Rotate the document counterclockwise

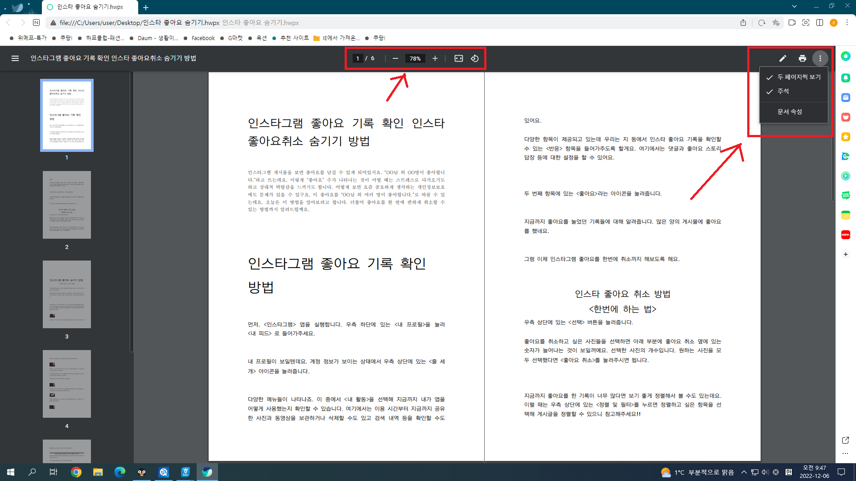pyautogui.click(x=475, y=58)
